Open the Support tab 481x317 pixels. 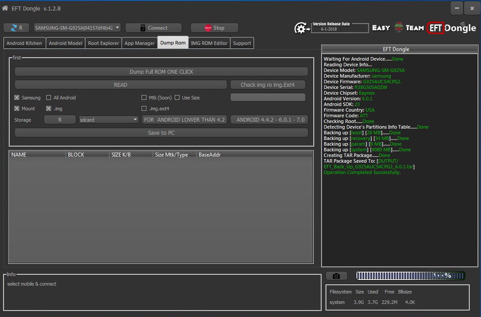click(x=242, y=43)
